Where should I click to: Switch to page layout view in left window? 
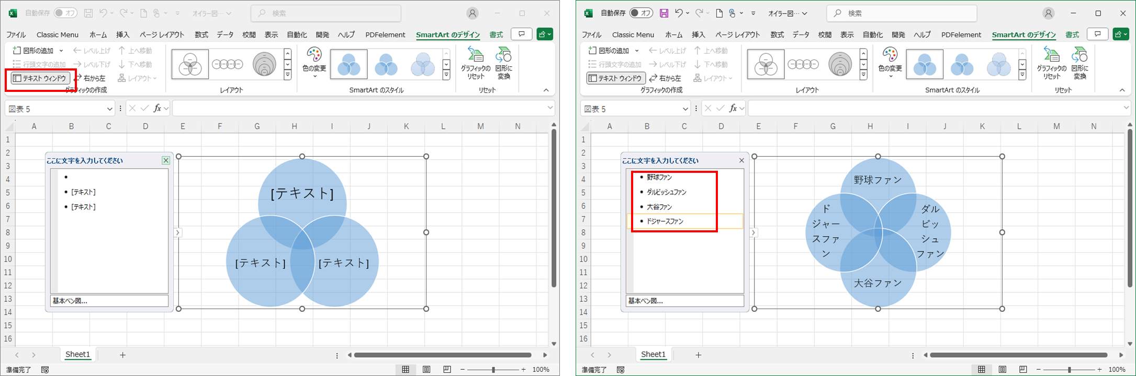(x=426, y=369)
